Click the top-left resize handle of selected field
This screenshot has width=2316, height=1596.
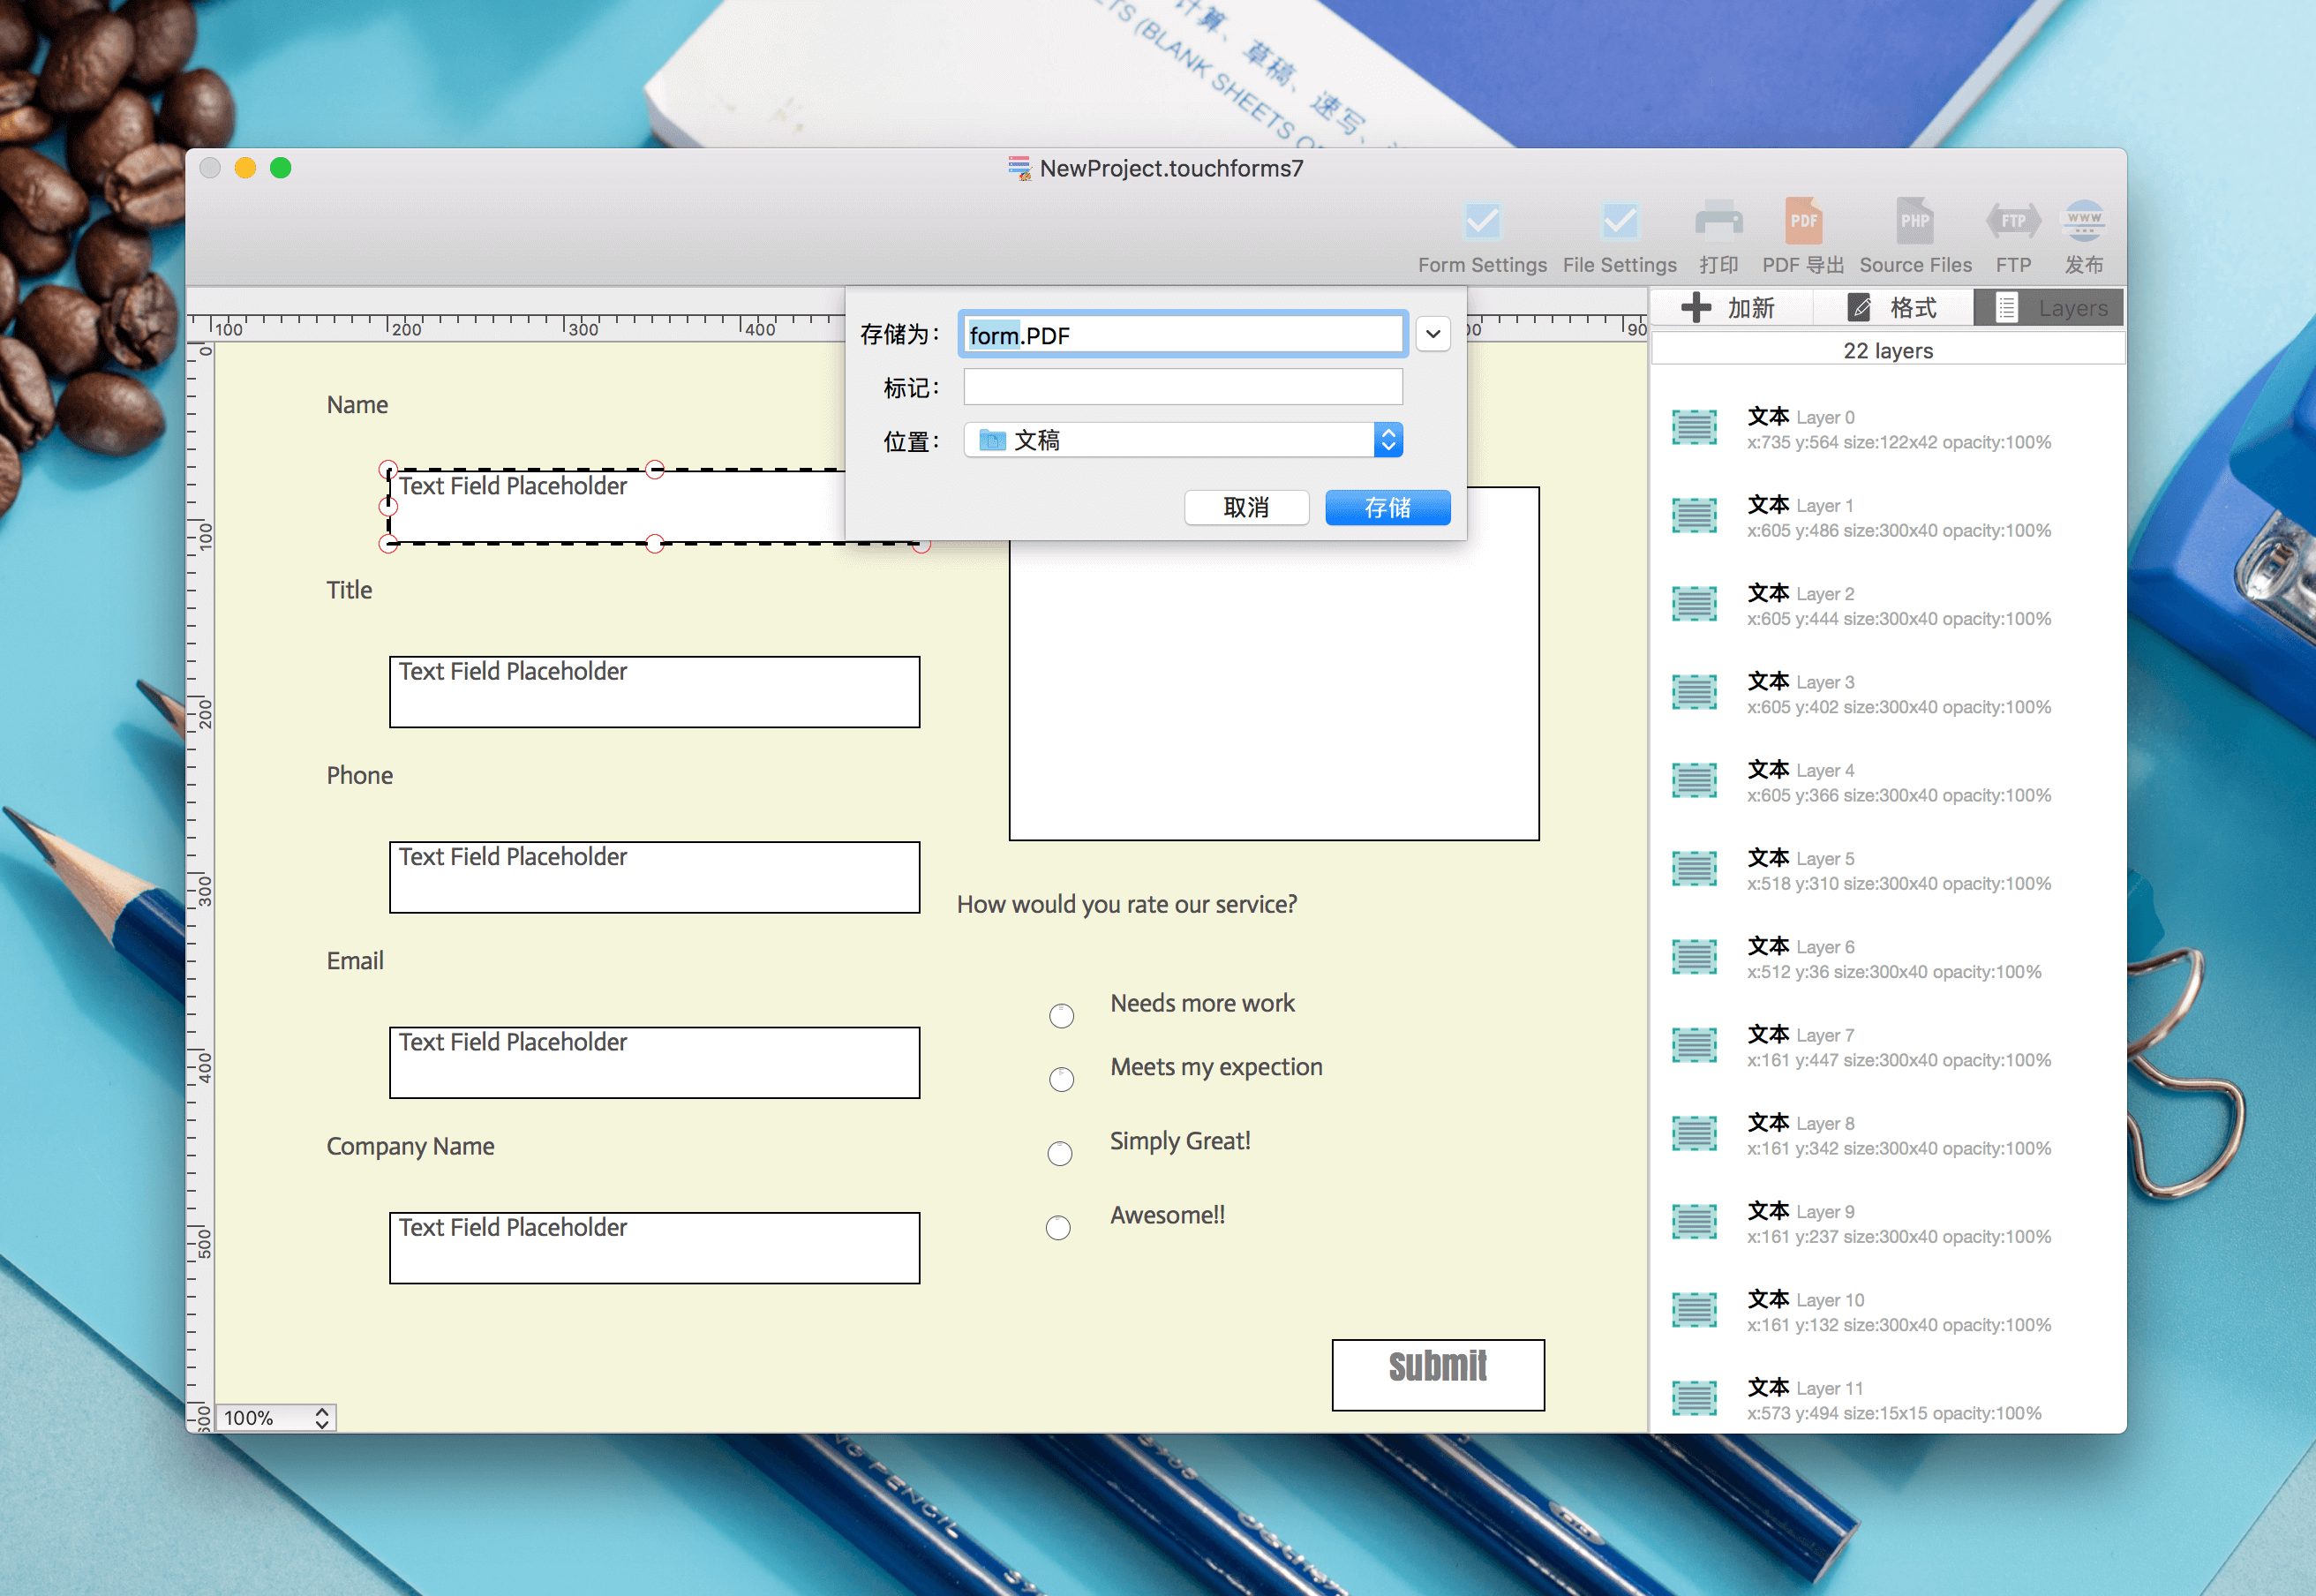pos(389,469)
